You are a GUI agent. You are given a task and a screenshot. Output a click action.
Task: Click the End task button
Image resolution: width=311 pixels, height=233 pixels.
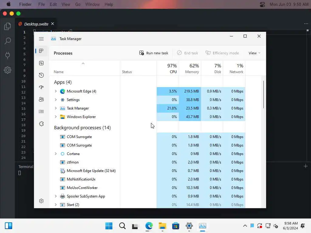[x=187, y=53]
